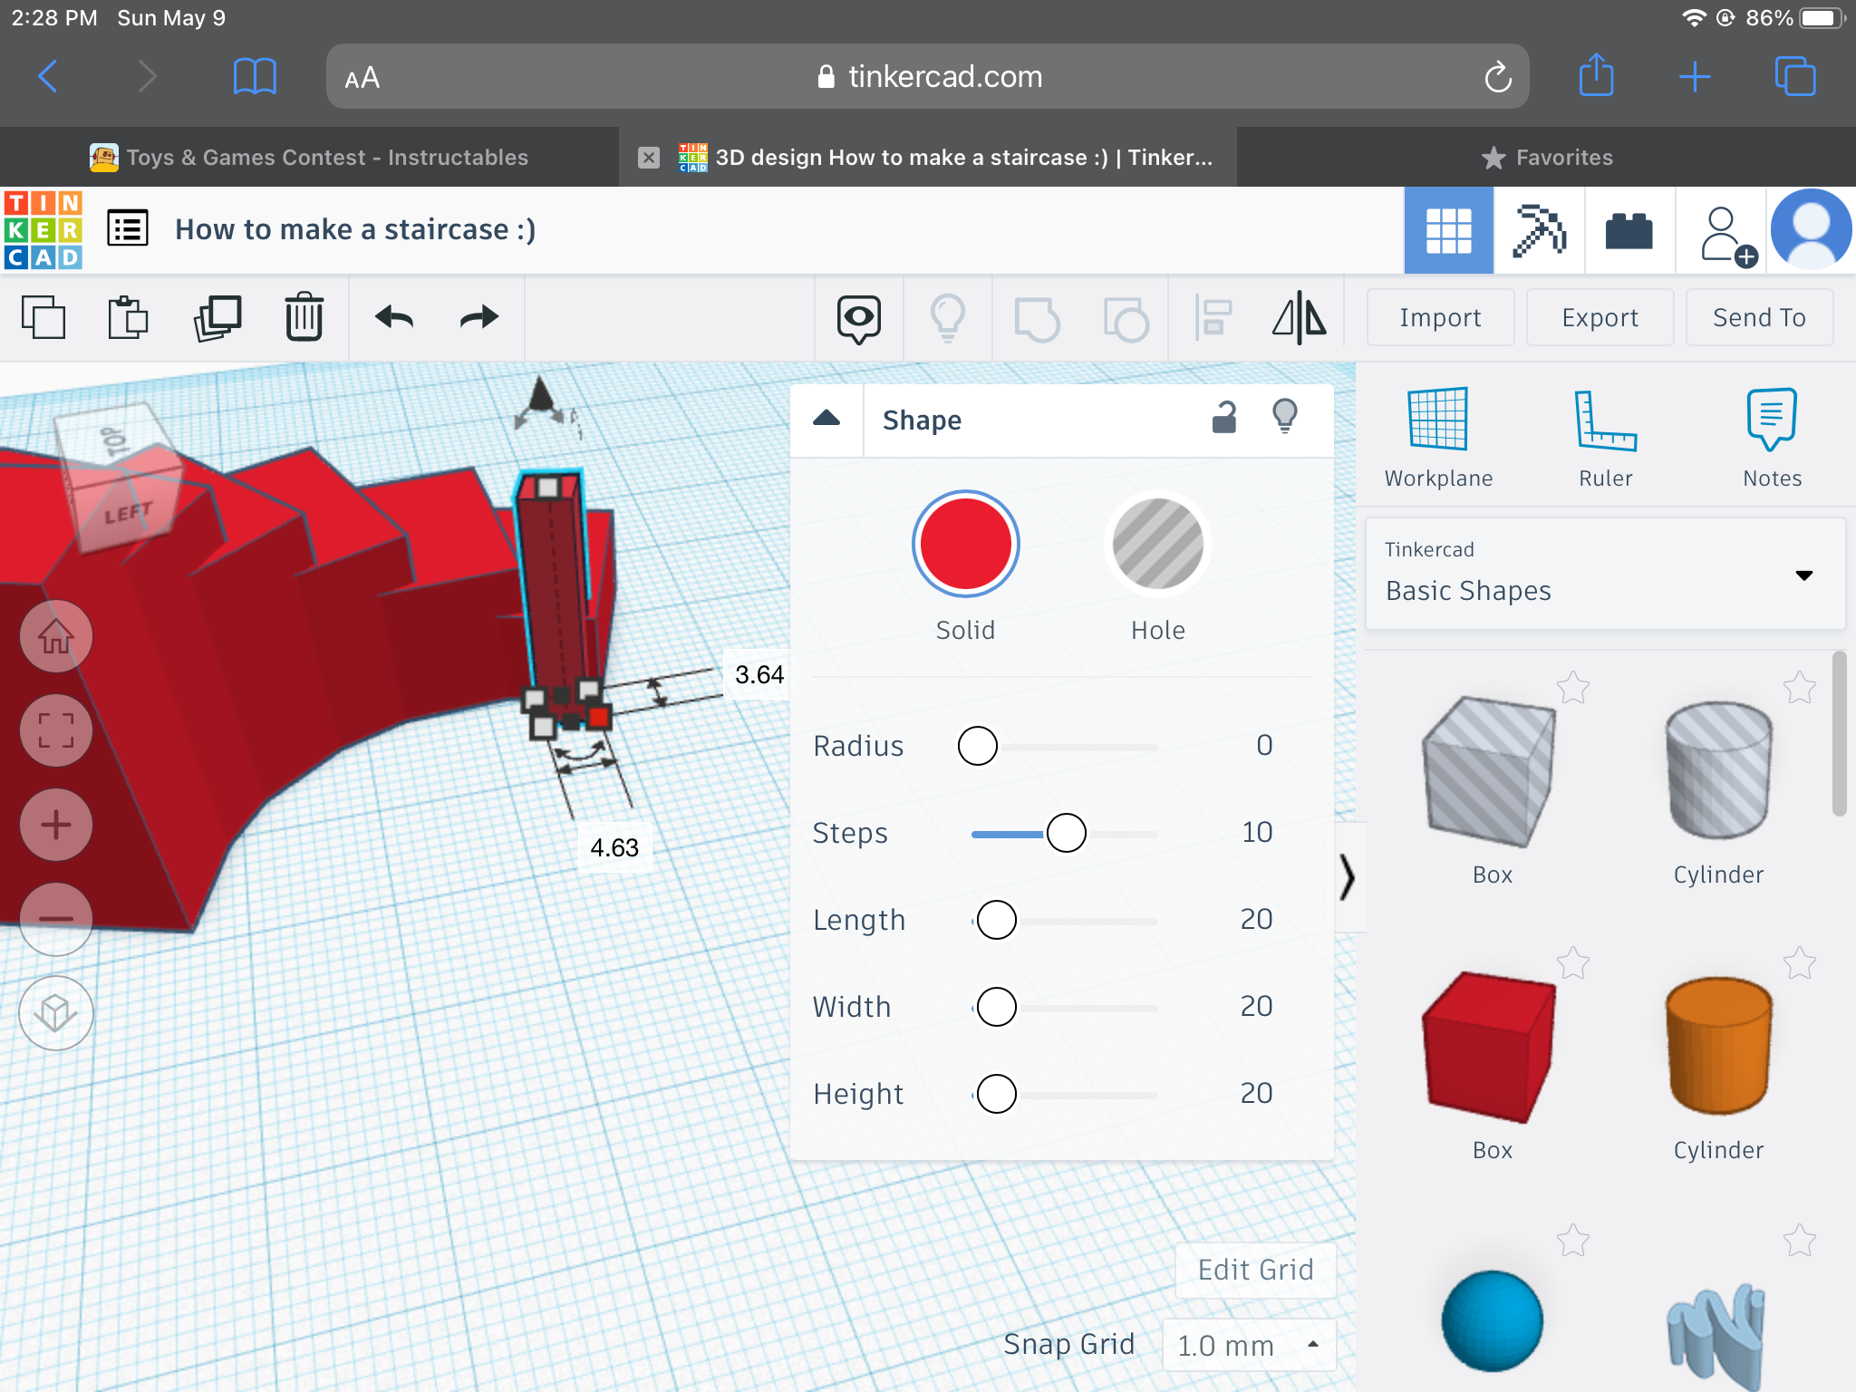Open the Notes tool

pos(1772,439)
